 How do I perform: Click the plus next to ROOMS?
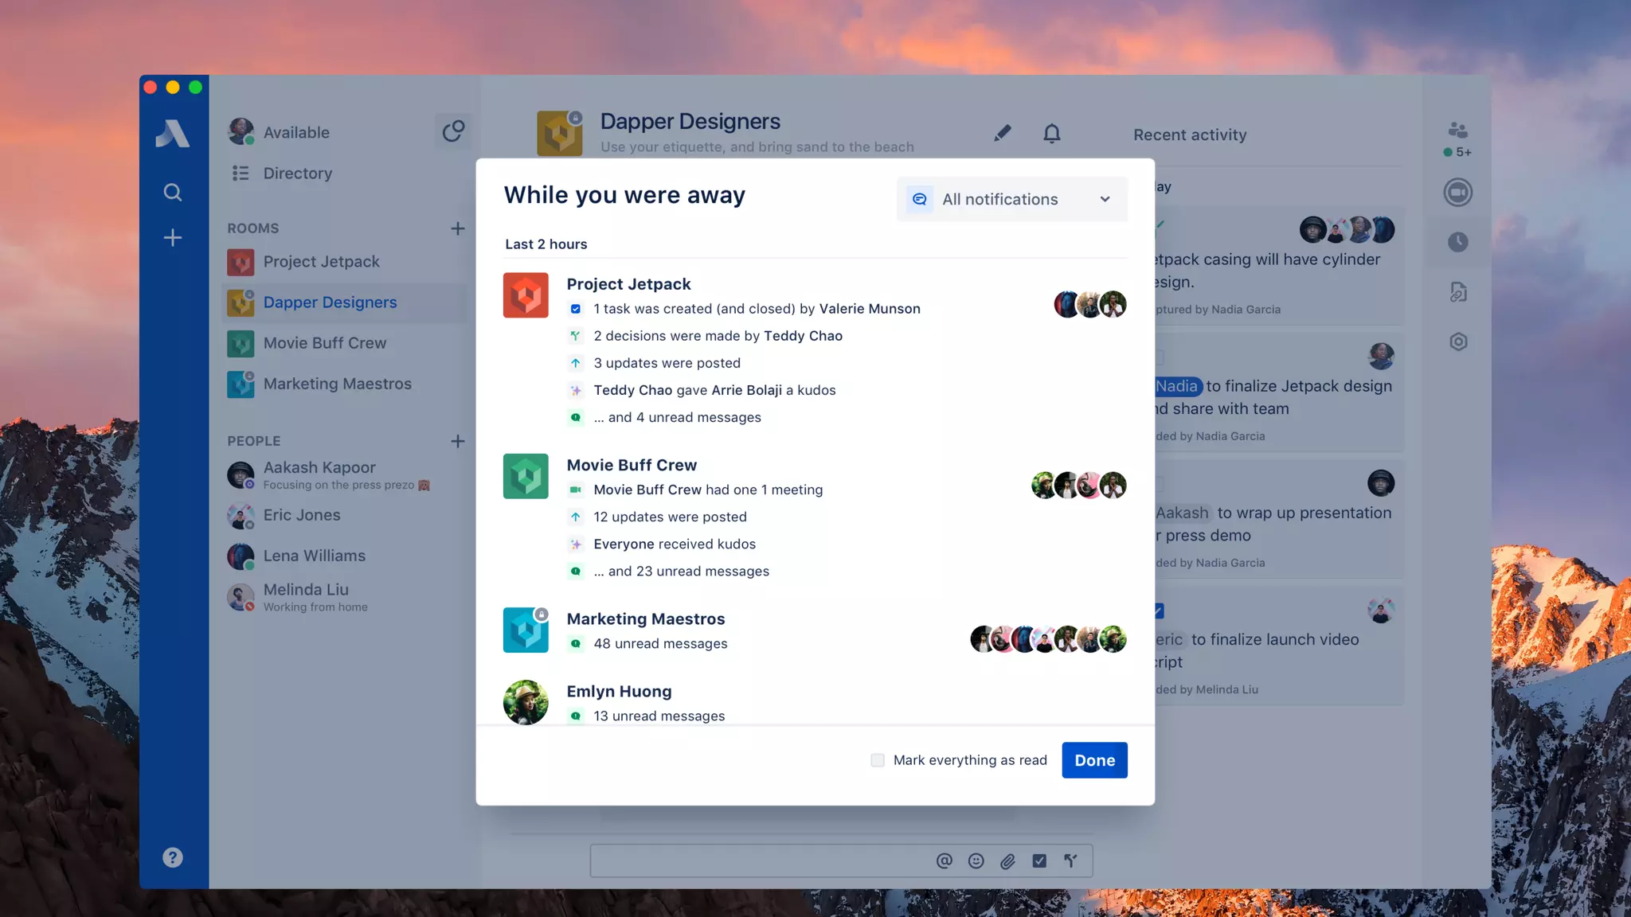coord(457,228)
